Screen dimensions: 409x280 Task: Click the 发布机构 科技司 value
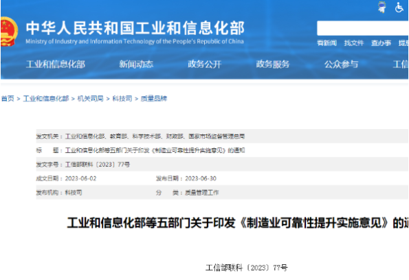tap(74, 193)
